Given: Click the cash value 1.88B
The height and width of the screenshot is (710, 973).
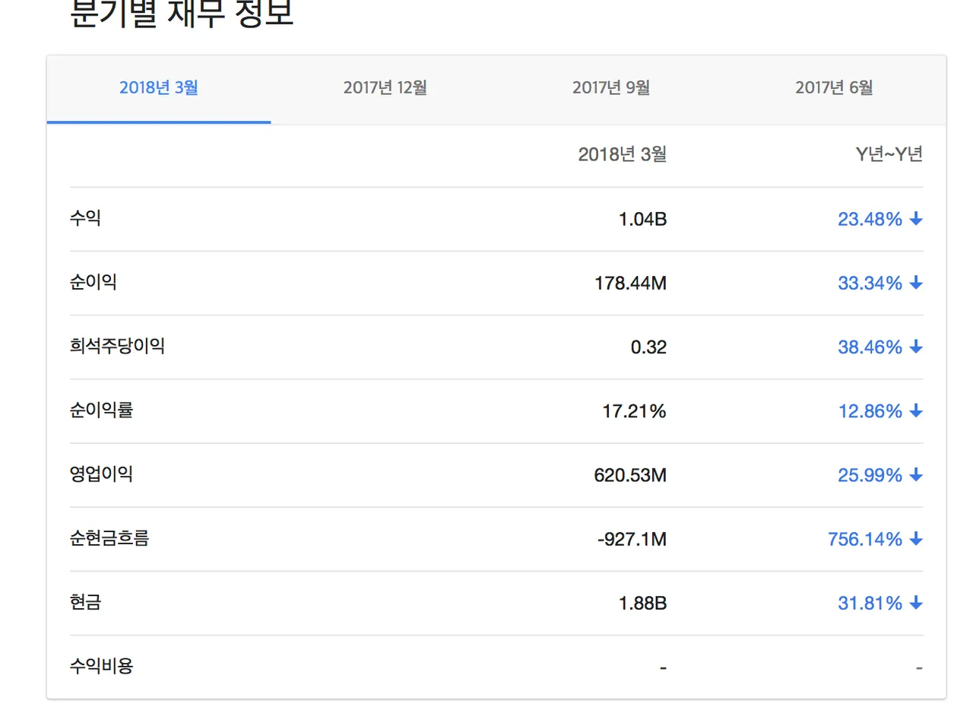Looking at the screenshot, I should 643,604.
